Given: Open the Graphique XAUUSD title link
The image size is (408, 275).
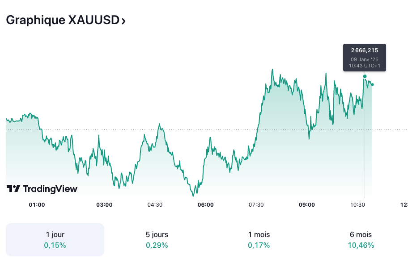Looking at the screenshot, I should 63,20.
